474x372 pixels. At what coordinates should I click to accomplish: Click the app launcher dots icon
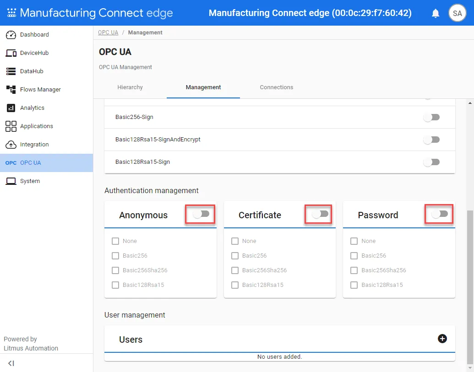[11, 13]
